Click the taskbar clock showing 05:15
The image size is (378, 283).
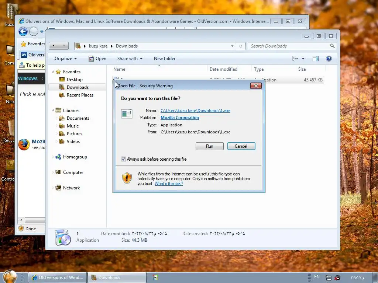point(358,278)
